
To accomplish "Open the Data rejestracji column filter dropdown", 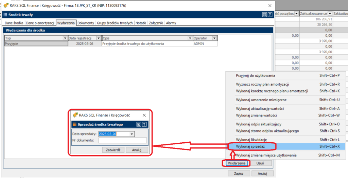I will pos(99,38).
